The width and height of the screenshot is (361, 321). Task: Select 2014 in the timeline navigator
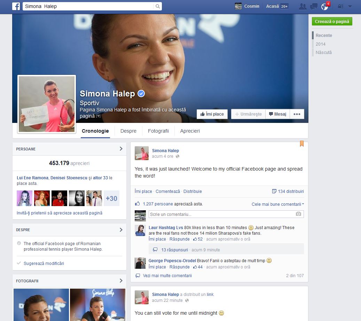coord(320,44)
